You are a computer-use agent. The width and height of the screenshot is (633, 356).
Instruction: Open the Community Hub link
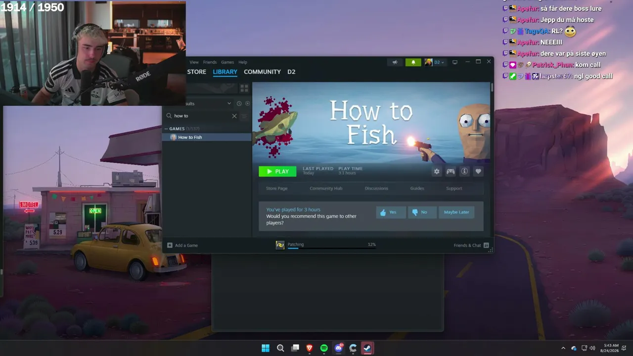point(326,188)
